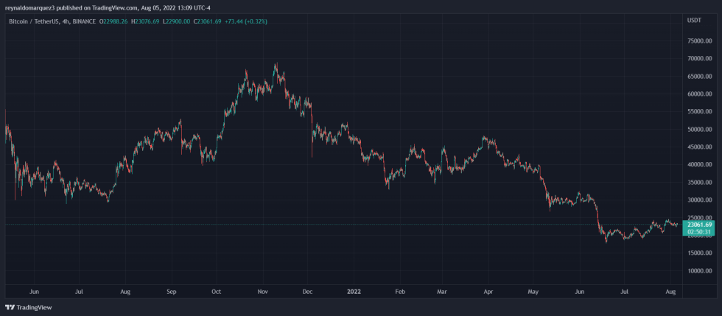This screenshot has height=316, width=722.
Task: Click the 10000.00 price axis label
Action: tap(699, 271)
